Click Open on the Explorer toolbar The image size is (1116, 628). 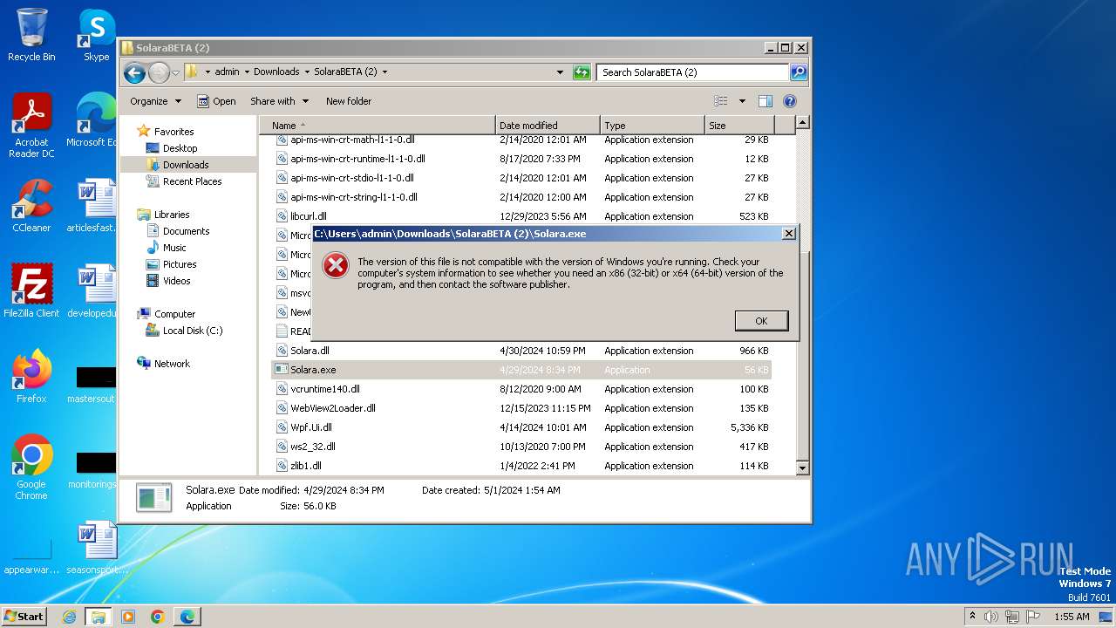pyautogui.click(x=216, y=101)
